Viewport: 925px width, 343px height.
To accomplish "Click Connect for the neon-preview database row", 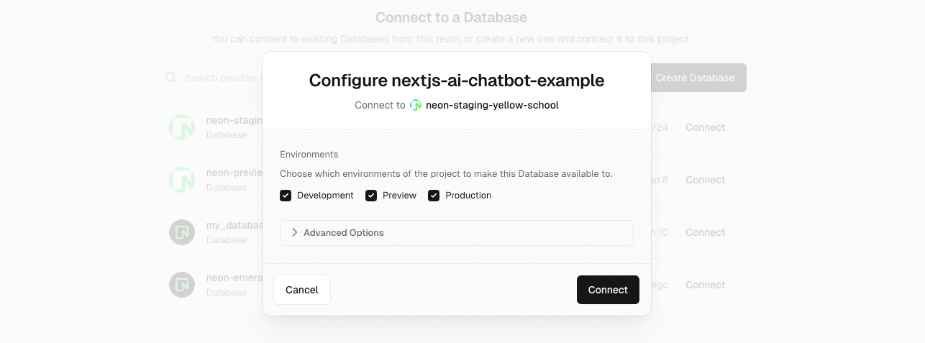I will tap(705, 180).
